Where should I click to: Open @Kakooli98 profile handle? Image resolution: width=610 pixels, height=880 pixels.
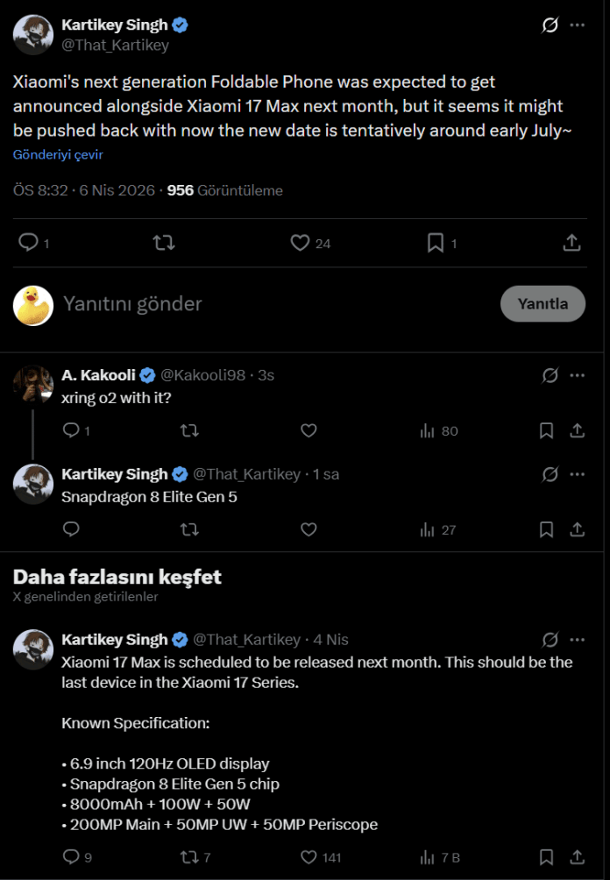202,375
